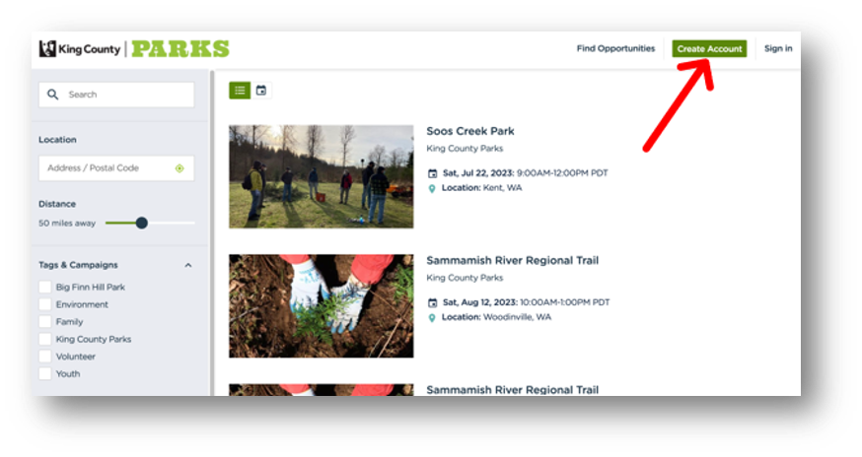This screenshot has width=862, height=457.
Task: Click 'Location: Woodinville, WA' text
Action: tap(496, 317)
